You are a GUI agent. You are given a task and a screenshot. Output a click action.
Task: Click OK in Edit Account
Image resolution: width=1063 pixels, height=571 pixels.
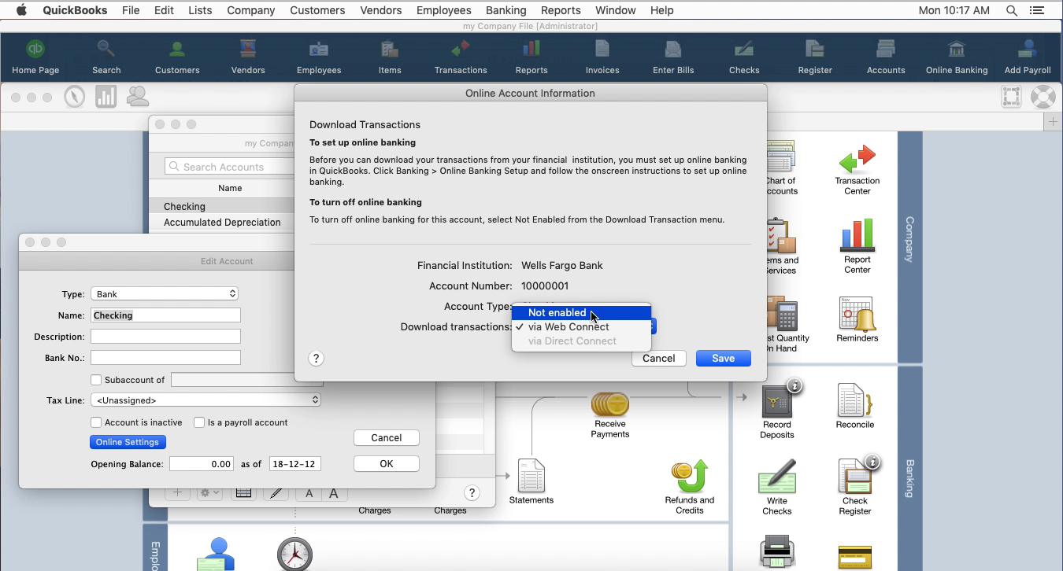tap(386, 464)
